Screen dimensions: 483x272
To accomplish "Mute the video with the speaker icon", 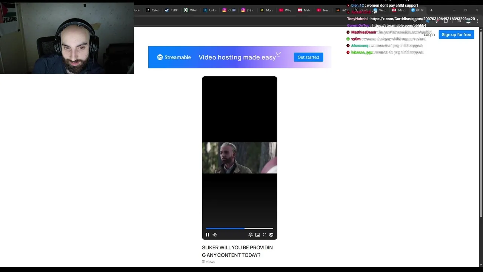I will pos(214,235).
